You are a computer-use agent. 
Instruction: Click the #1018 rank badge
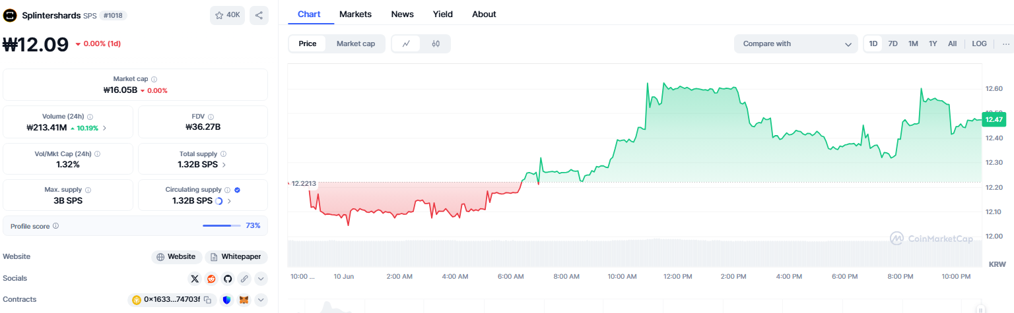[x=113, y=15]
